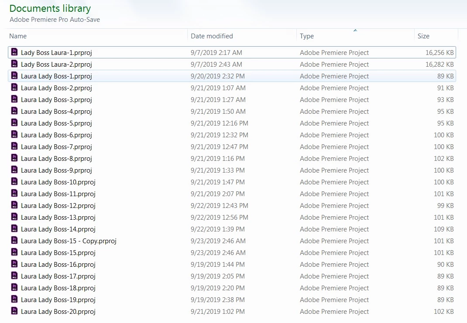Select file name Laura Lady Boss-15 - Copy.prproj

pyautogui.click(x=69, y=241)
